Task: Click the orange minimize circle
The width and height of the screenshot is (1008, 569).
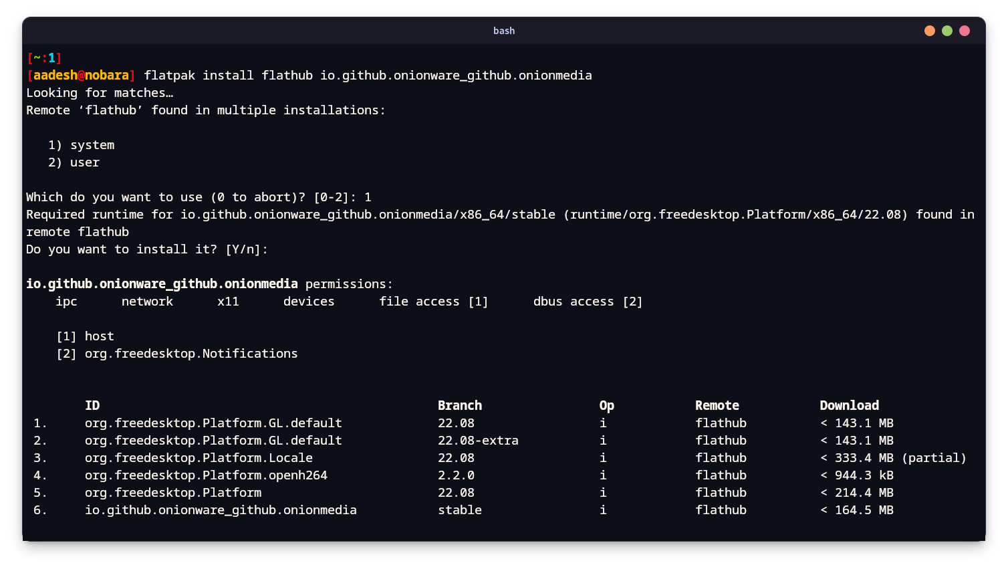Action: (930, 30)
